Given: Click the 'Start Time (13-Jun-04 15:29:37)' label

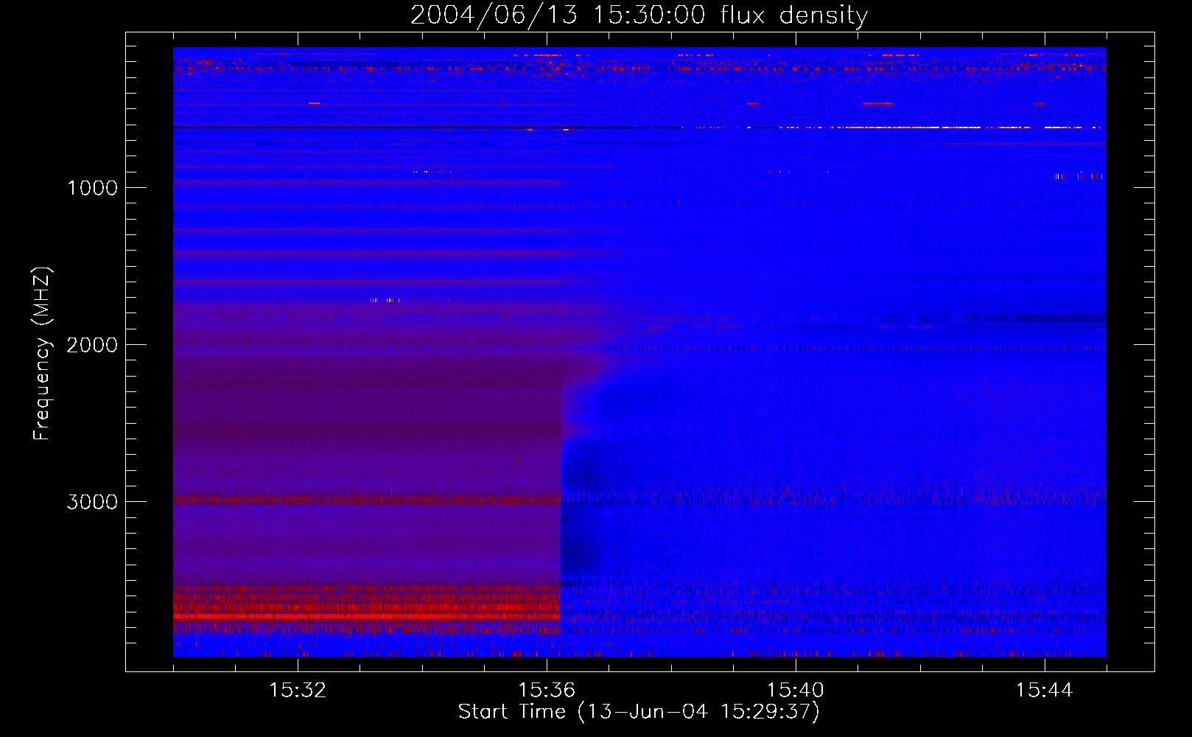Looking at the screenshot, I should click(639, 712).
